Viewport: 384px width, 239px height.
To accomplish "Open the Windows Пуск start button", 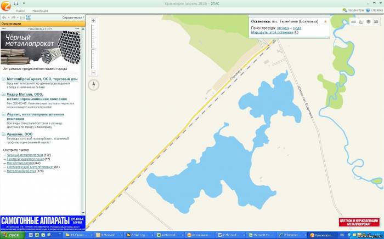I will coord(12,235).
